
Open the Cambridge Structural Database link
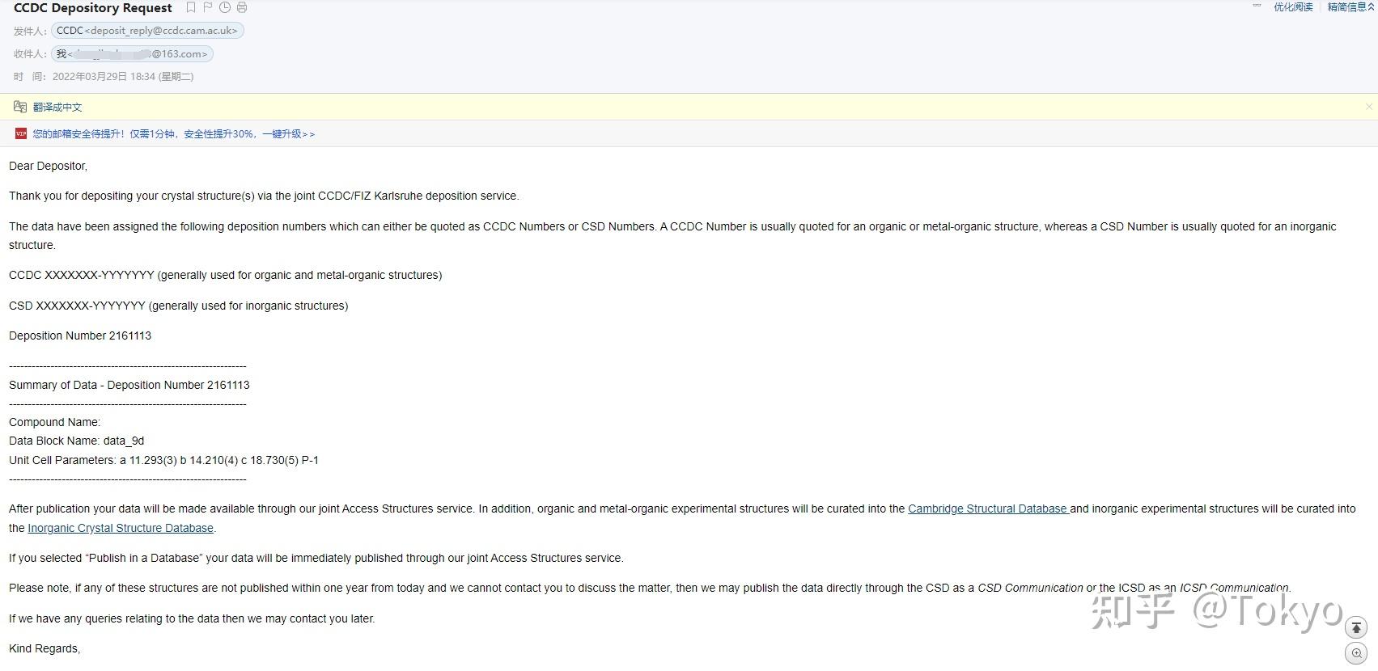(987, 509)
